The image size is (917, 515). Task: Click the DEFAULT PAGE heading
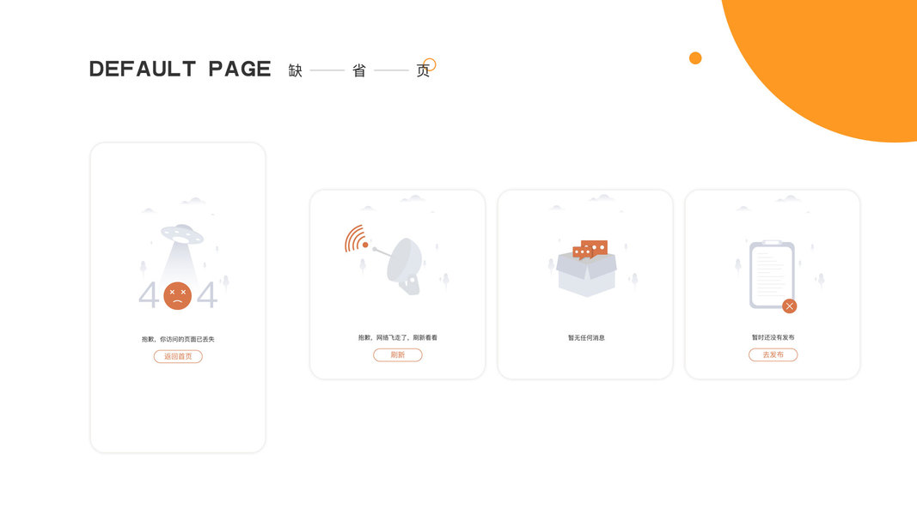180,69
